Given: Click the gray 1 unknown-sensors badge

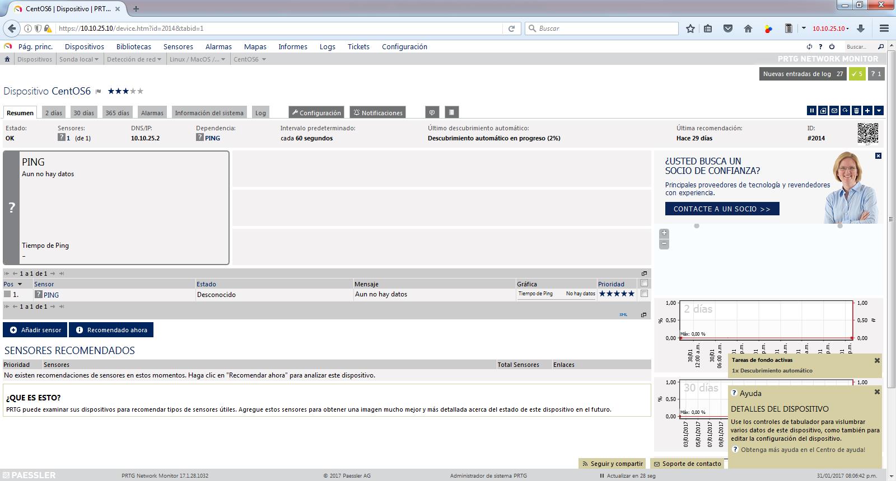Looking at the screenshot, I should click(876, 74).
